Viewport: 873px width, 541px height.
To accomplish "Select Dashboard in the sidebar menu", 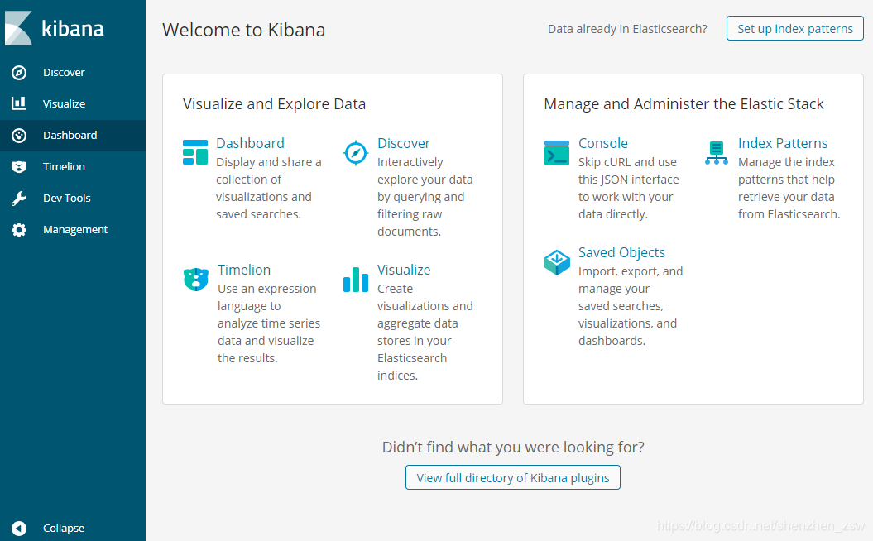I will pos(70,136).
